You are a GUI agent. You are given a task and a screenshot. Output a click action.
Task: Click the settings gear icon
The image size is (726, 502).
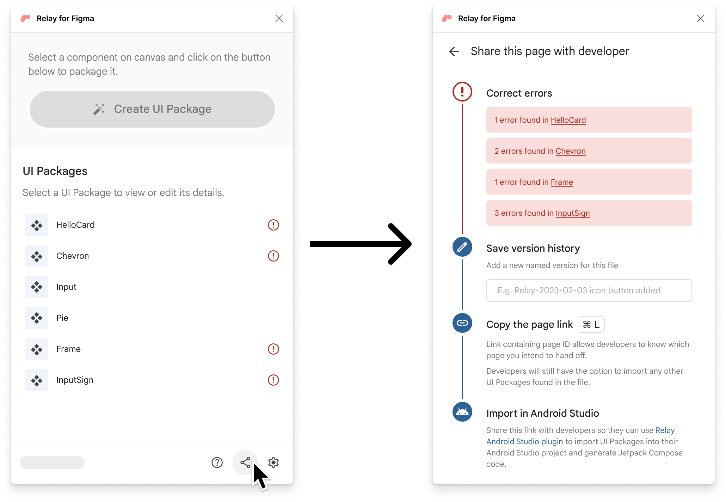[273, 462]
